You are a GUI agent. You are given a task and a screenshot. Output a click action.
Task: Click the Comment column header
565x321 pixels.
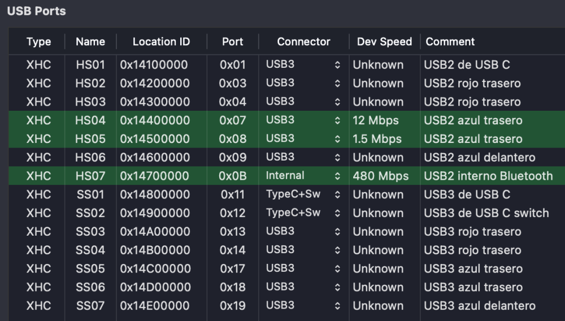click(x=450, y=42)
